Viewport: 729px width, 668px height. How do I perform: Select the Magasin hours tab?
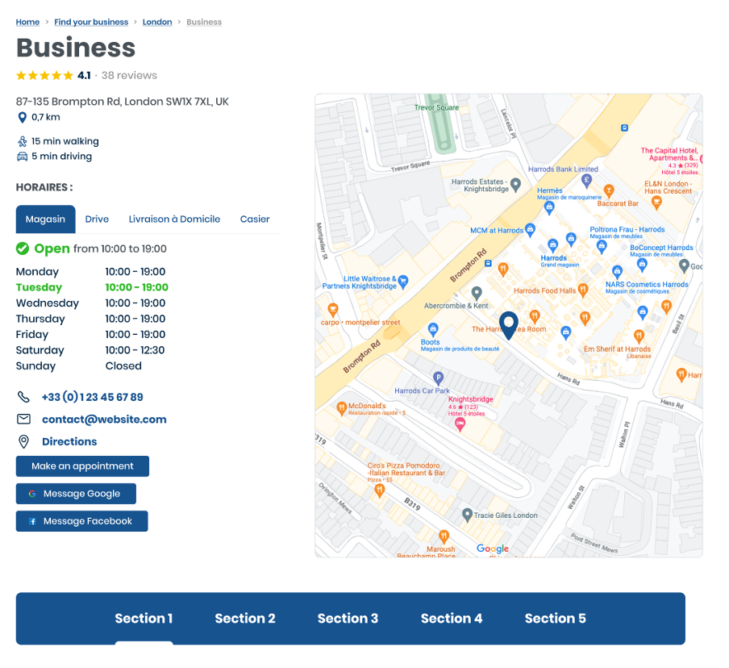(x=45, y=219)
